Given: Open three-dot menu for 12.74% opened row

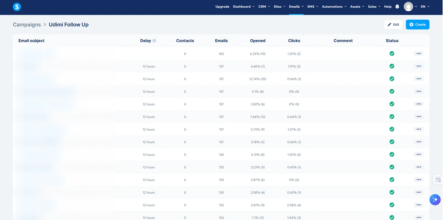Looking at the screenshot, I should pos(419,79).
